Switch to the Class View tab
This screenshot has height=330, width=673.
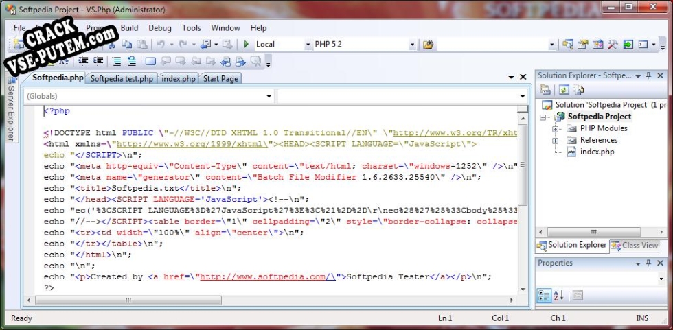pos(635,246)
